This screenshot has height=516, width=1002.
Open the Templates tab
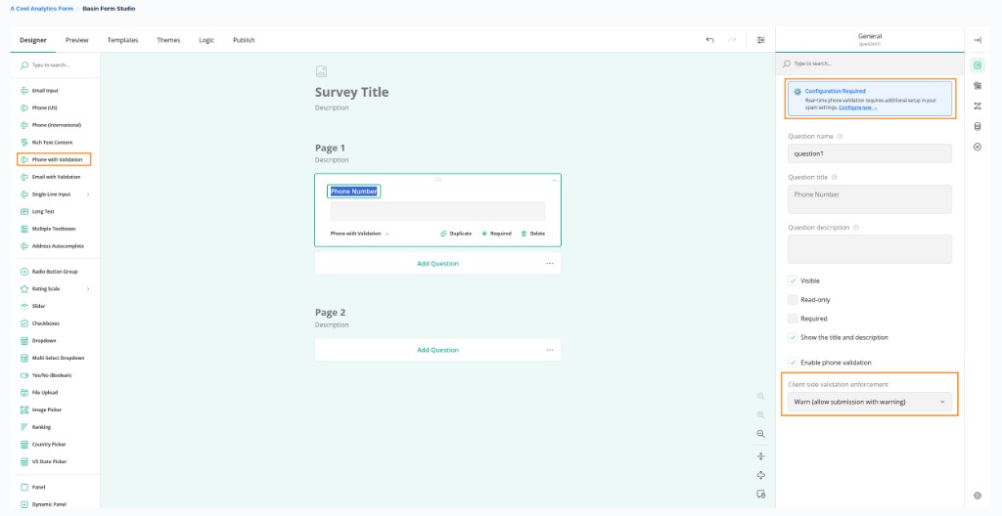coord(122,40)
